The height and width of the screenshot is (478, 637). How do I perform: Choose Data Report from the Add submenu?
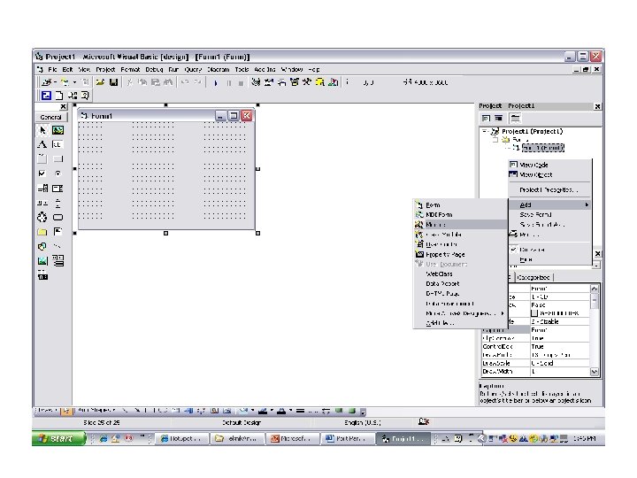tap(459, 284)
